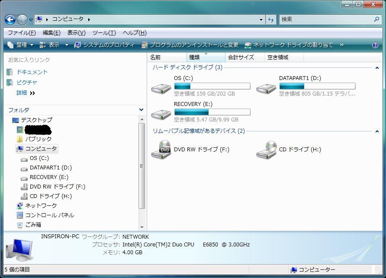Expand 詳細 more favorite links

click(x=26, y=93)
